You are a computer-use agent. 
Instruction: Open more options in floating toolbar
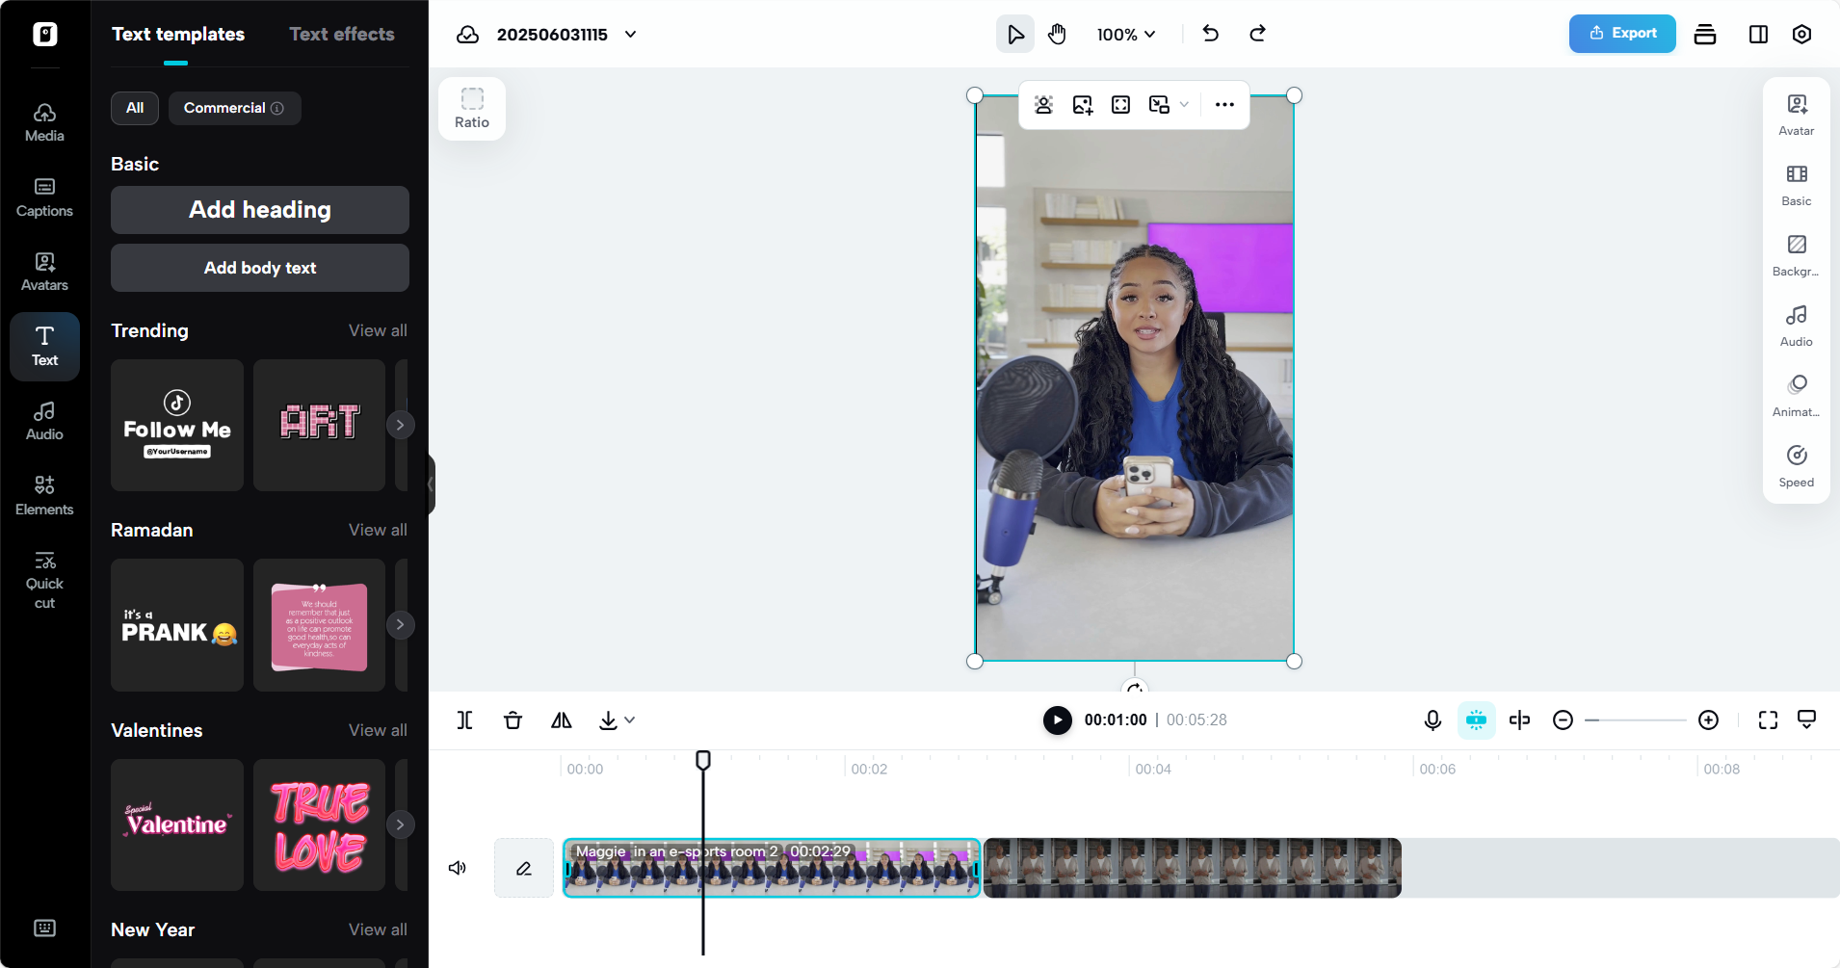(x=1224, y=105)
